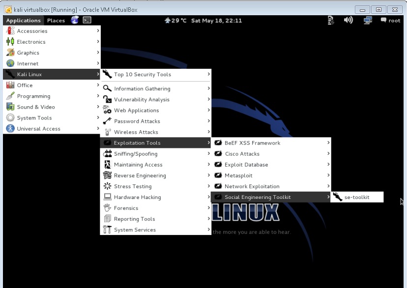Expand the Cisco Attacks submenu arrow

click(328, 154)
